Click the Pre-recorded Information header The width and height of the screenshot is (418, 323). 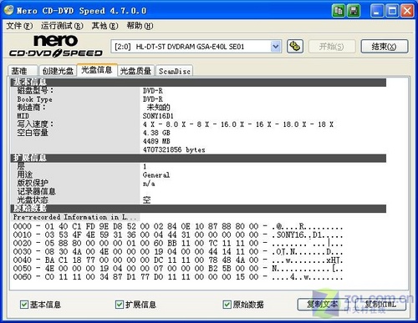click(x=74, y=217)
